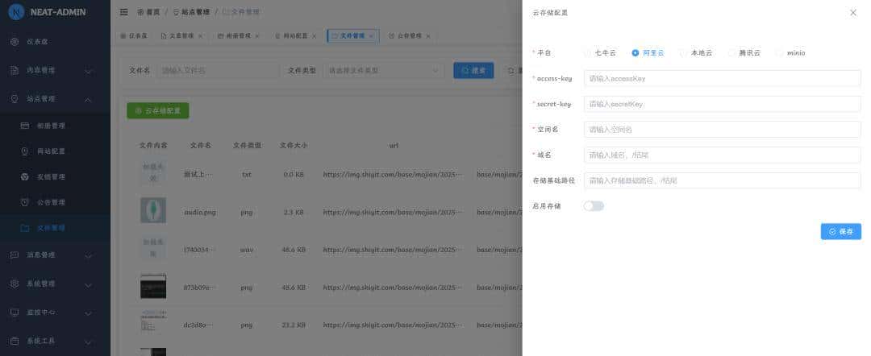Viewport: 871px width, 356px height.
Task: Click the '2.3 KB' file size cell
Action: point(294,213)
